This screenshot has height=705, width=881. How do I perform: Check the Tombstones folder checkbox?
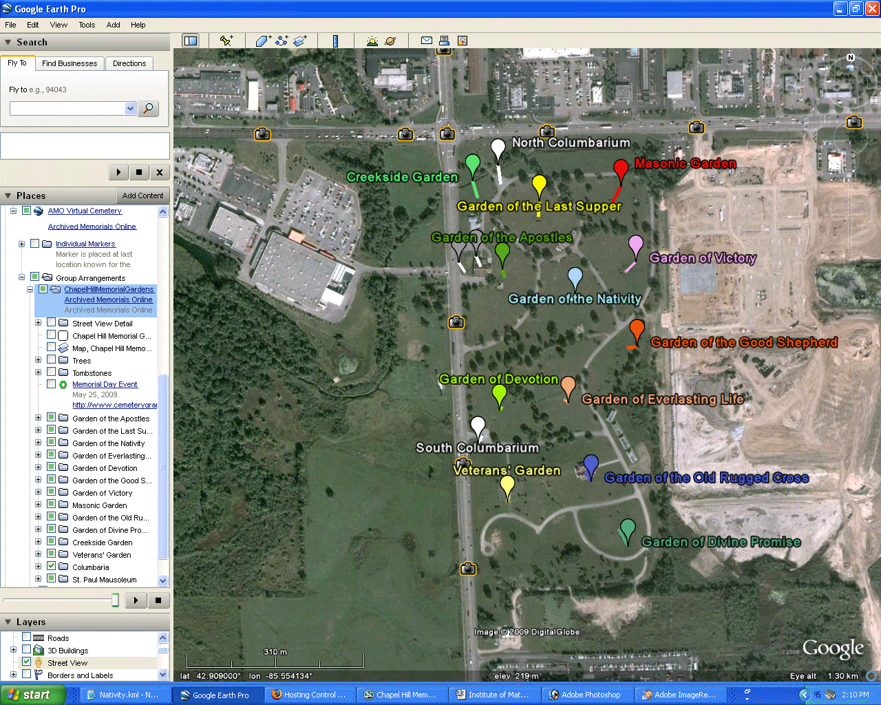tap(52, 372)
